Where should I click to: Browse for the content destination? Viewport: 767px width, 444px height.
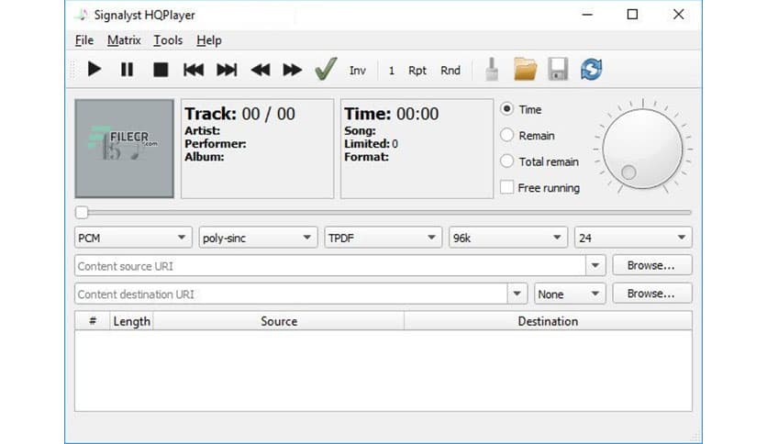[x=652, y=294]
